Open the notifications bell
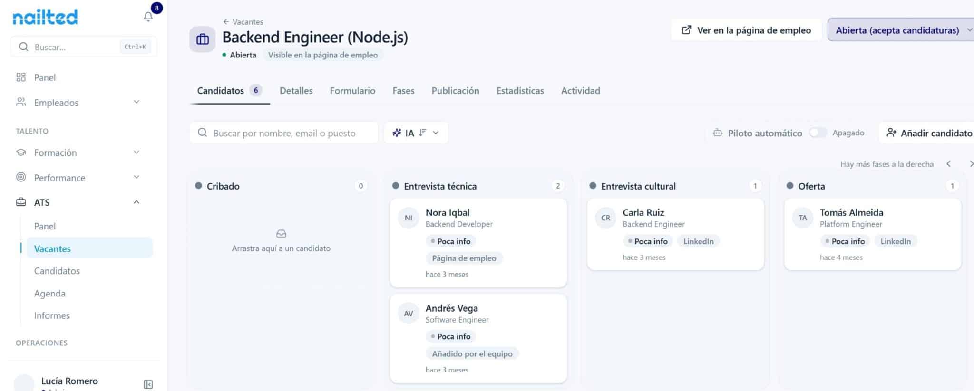 [148, 17]
